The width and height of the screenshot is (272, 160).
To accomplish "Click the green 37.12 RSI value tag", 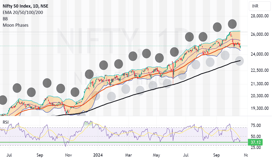I will point(255,142).
